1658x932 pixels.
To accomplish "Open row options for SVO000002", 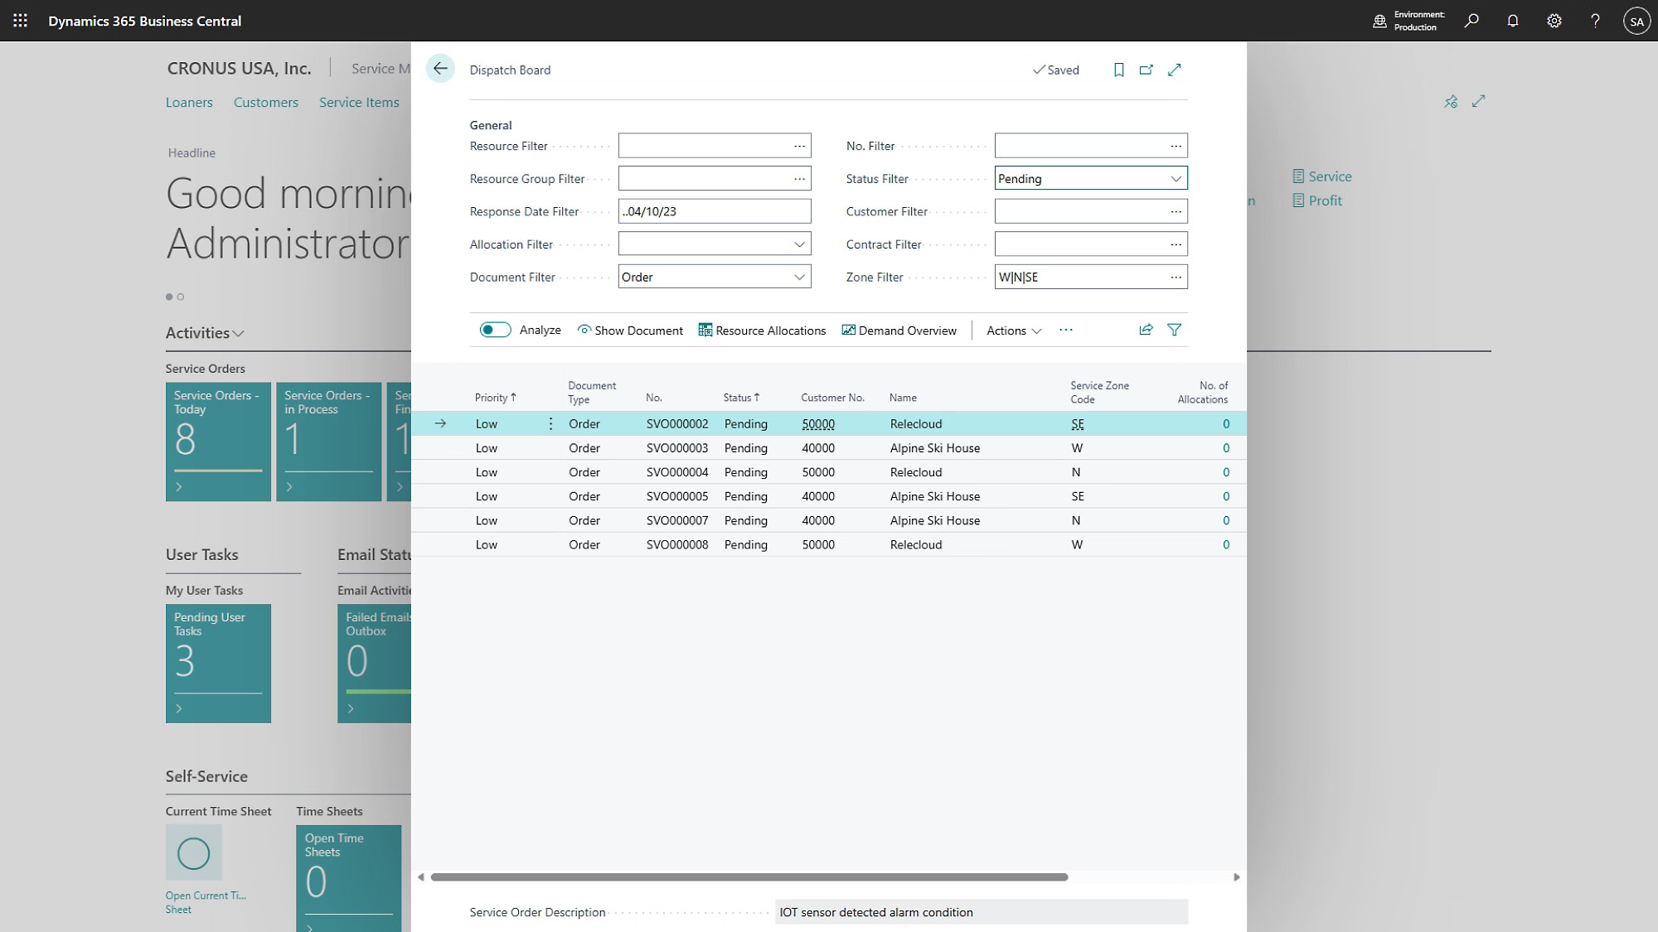I will 550,423.
